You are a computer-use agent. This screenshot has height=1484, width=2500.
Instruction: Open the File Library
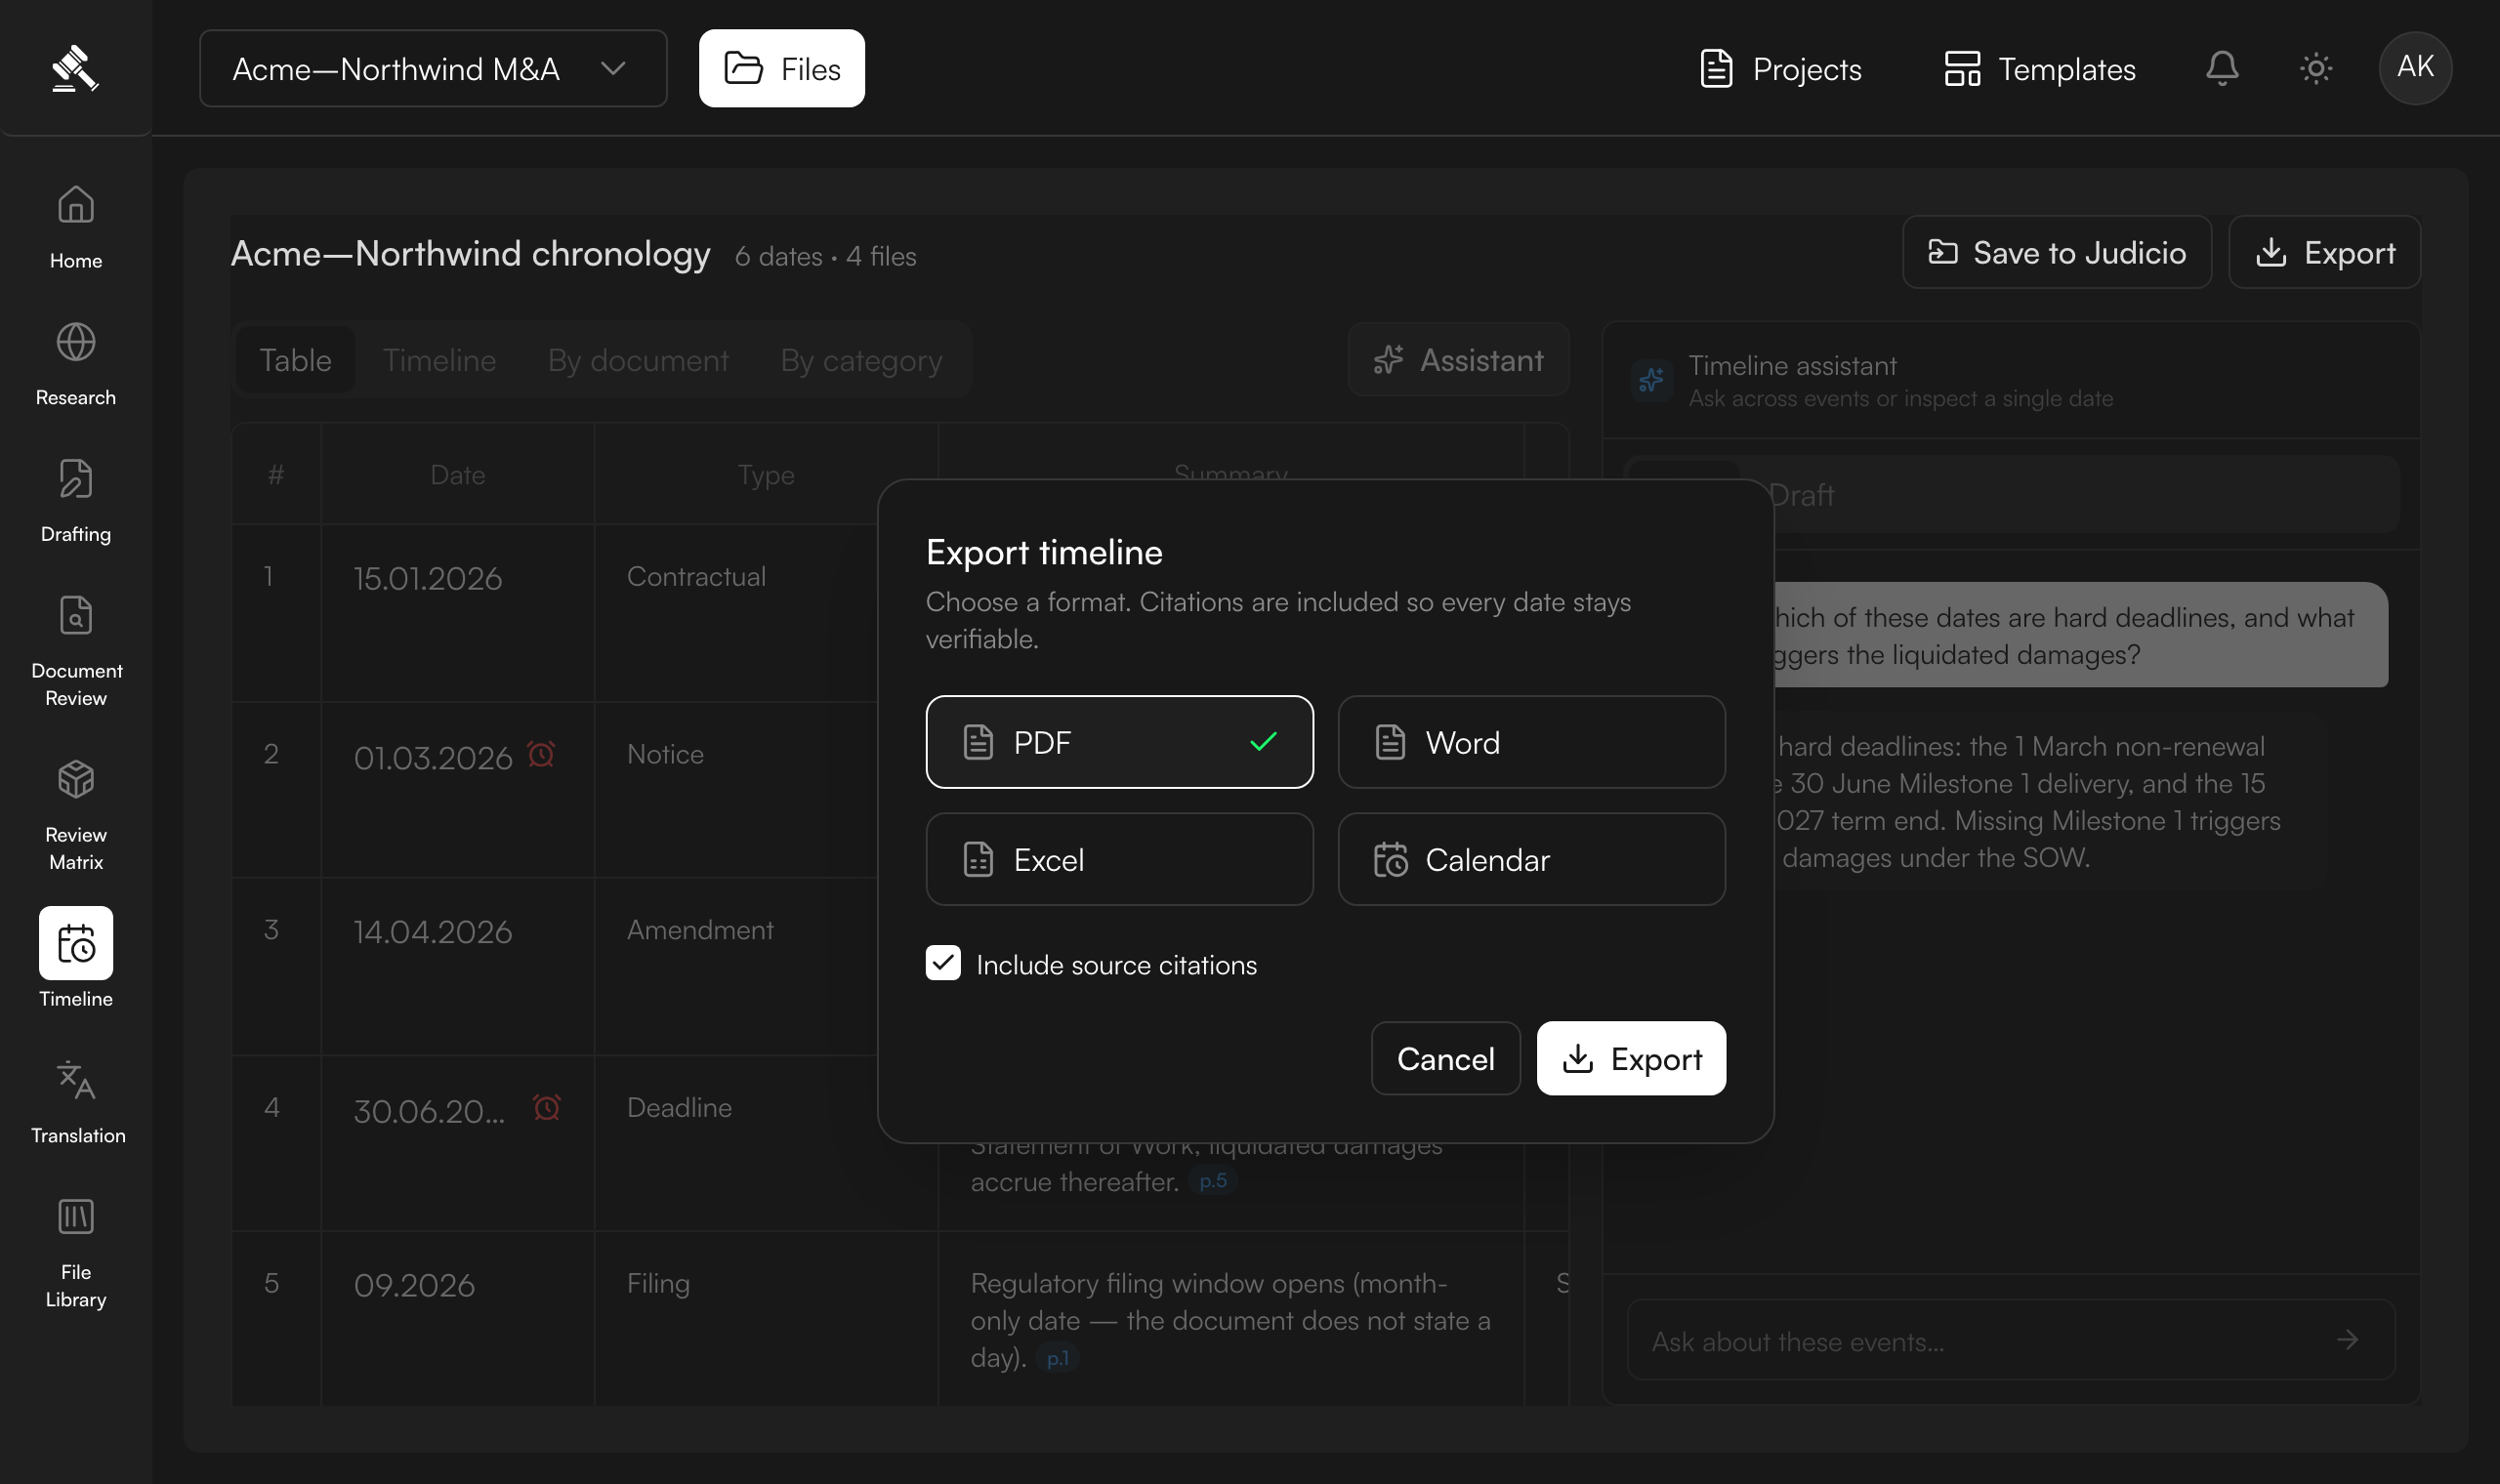[76, 1252]
